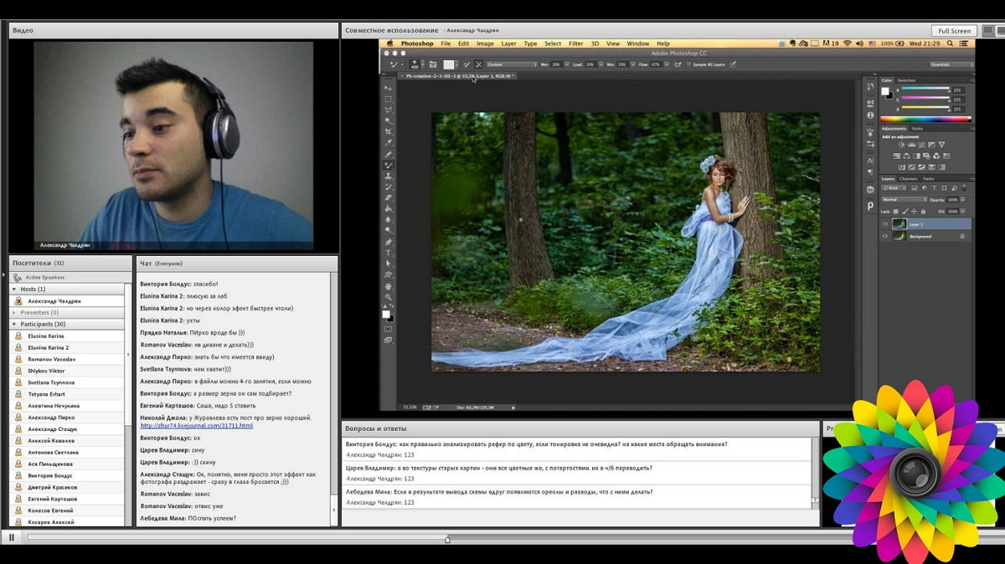
Task: Open the Normal blend mode dropdown
Action: (x=904, y=200)
